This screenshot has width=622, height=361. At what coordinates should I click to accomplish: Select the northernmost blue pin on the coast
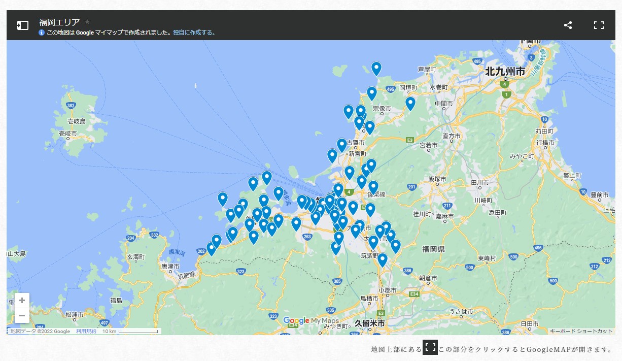376,68
